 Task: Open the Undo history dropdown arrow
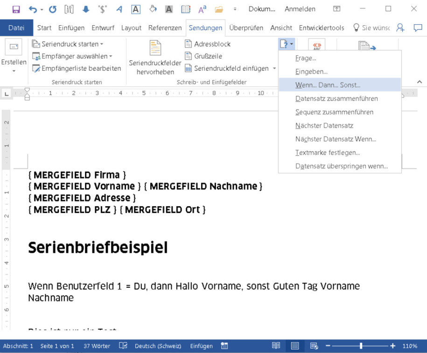click(x=42, y=10)
